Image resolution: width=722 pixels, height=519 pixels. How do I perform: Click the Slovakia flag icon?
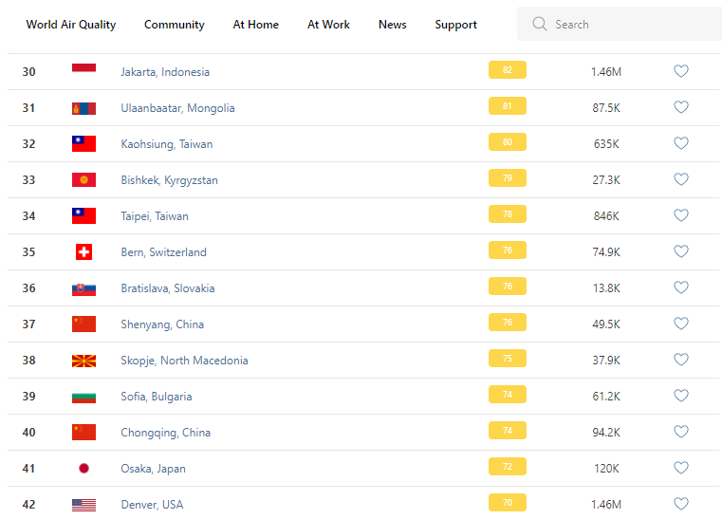click(x=83, y=287)
